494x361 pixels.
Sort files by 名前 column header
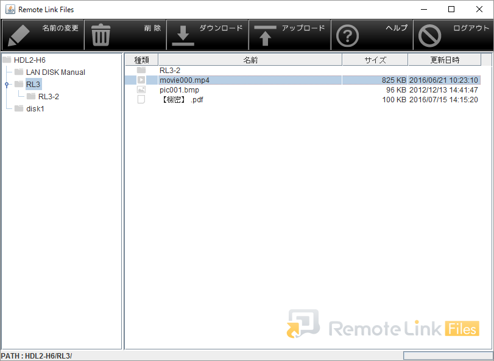250,60
